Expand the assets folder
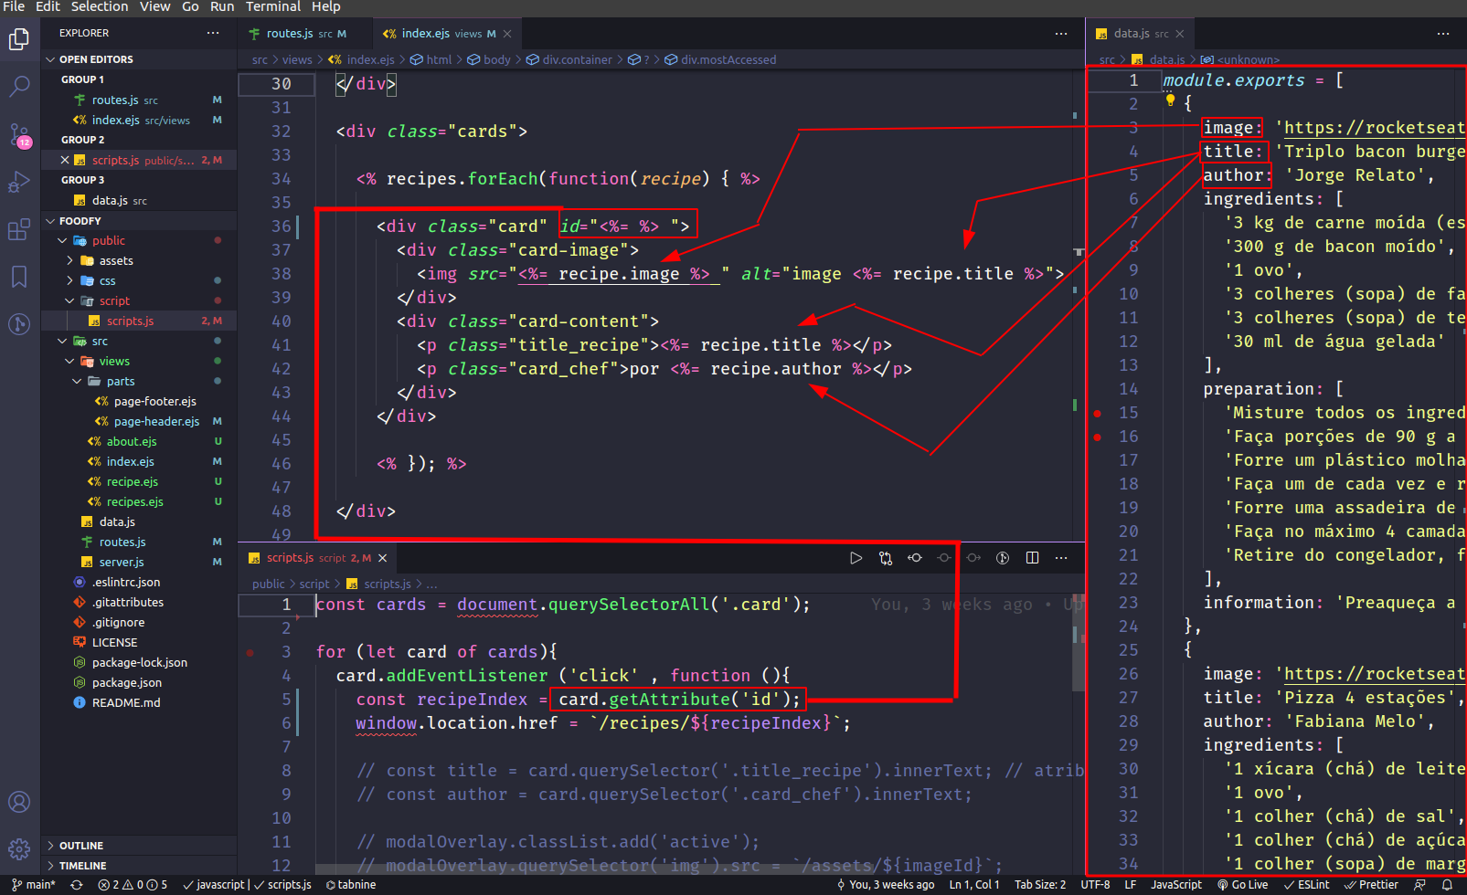The image size is (1467, 895). 115,260
